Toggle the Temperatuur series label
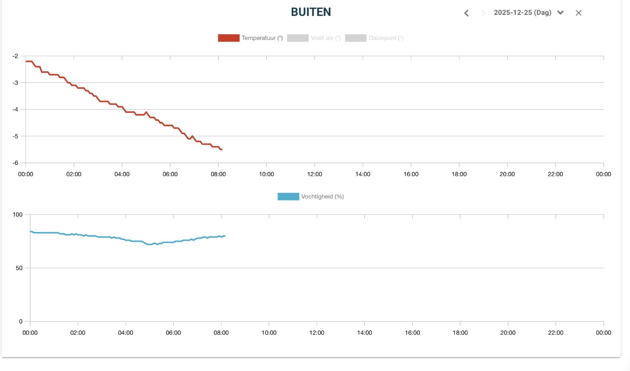The image size is (630, 371). click(x=262, y=38)
